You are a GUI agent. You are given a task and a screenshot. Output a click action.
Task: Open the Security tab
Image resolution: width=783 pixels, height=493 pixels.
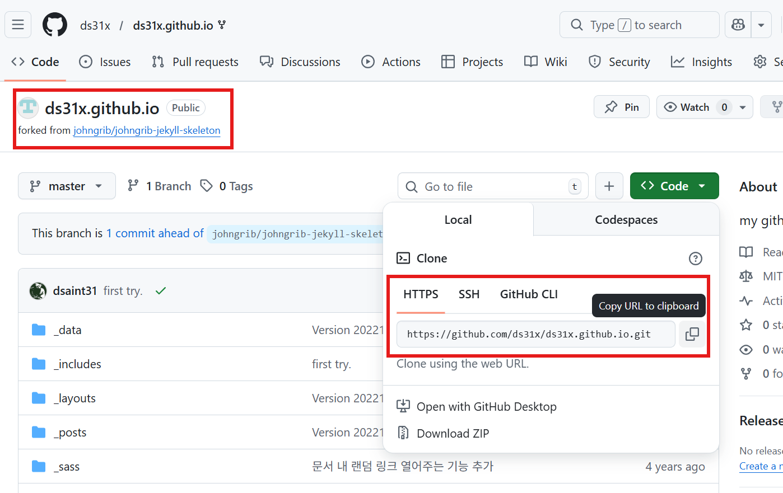pos(619,62)
